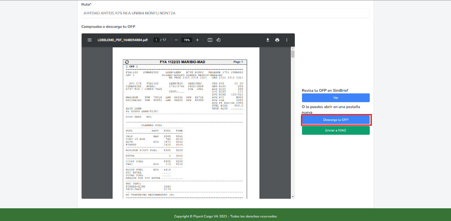Click the OFP page title FYA 1122/23 MAR/BIO-MAD
The width and height of the screenshot is (451, 221).
(x=182, y=62)
